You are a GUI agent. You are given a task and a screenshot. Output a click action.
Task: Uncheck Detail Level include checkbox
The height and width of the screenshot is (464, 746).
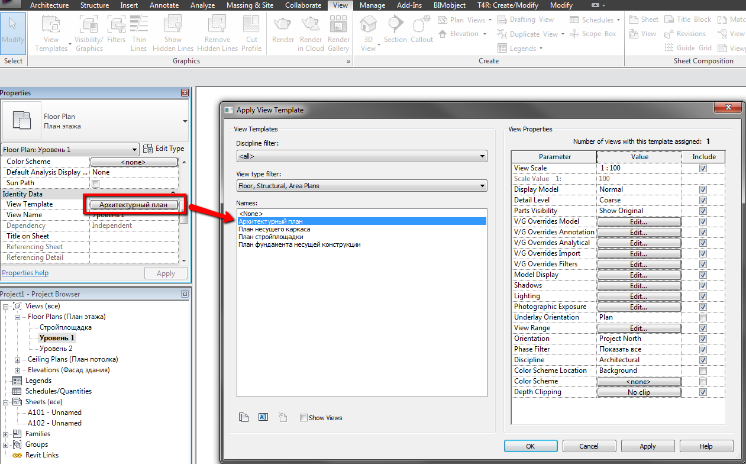click(703, 201)
